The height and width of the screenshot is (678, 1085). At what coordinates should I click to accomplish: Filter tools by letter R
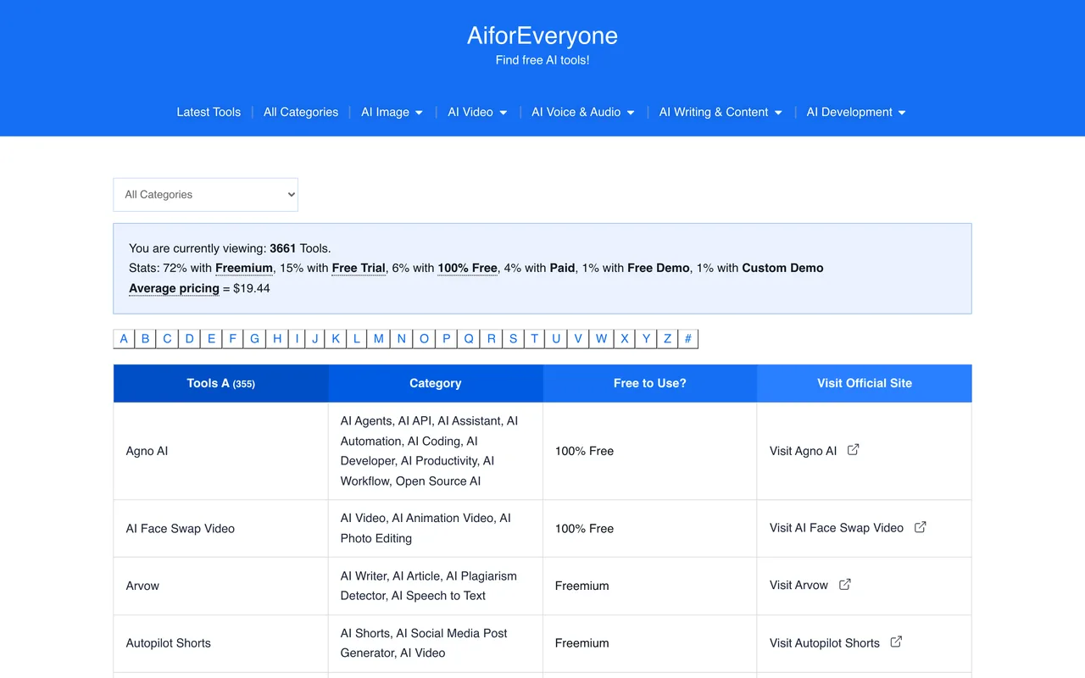click(492, 339)
